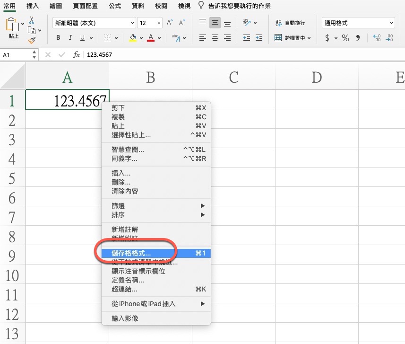Choose 超連結 in context menu
The width and height of the screenshot is (405, 344).
click(x=156, y=289)
